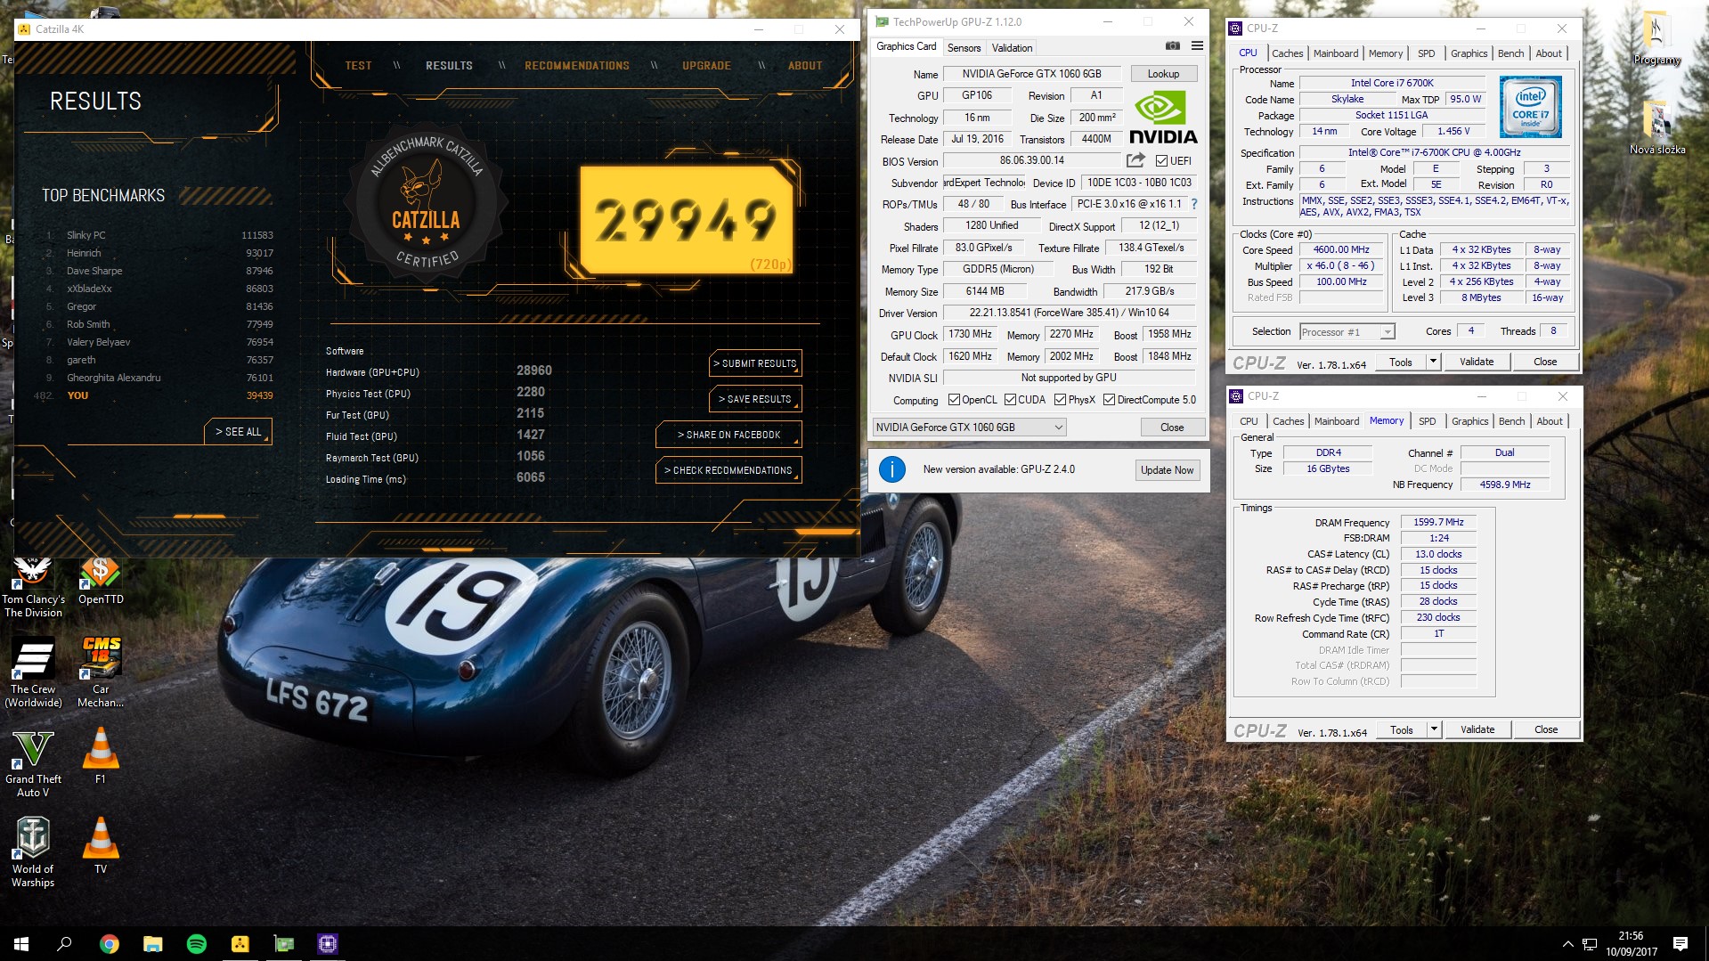Click SHARE ON FACEBOOK button
This screenshot has height=961, width=1709.
click(x=728, y=435)
